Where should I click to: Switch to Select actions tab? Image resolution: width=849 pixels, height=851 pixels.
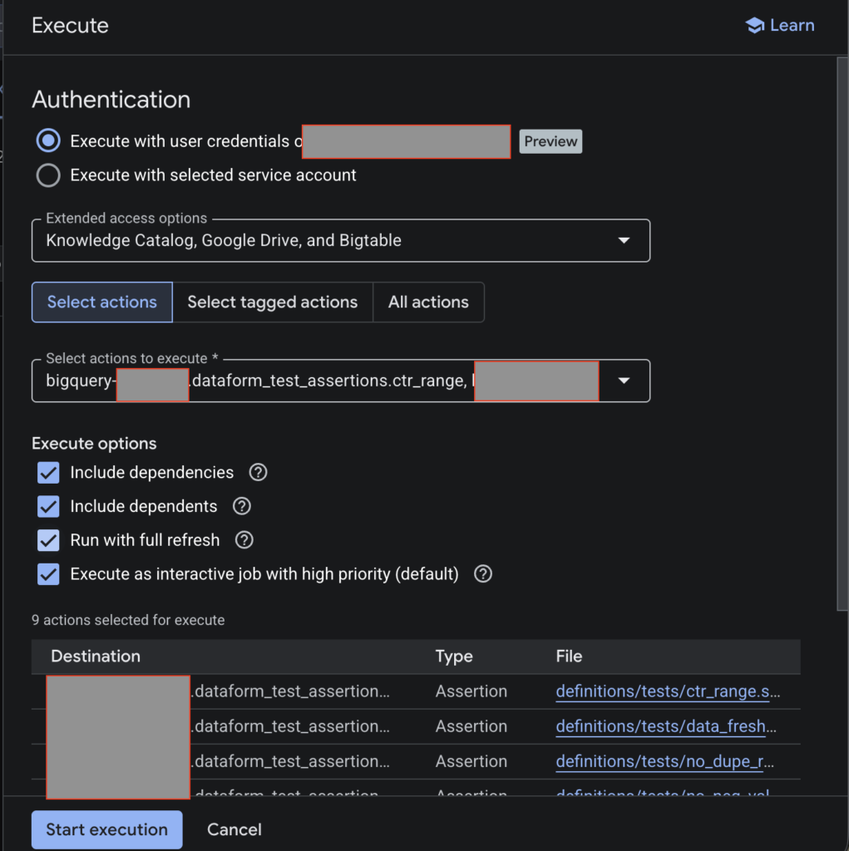click(x=102, y=303)
